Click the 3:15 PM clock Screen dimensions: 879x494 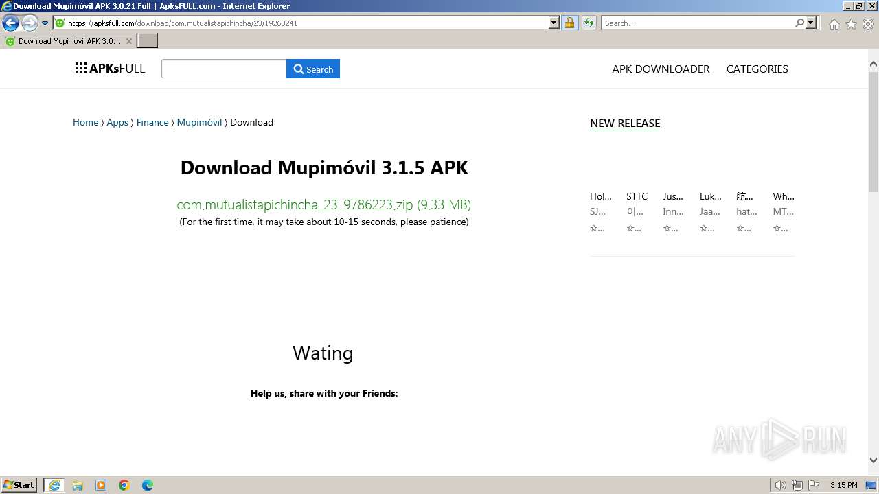843,485
